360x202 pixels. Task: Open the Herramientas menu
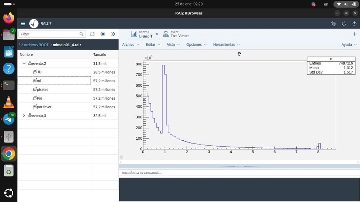226,45
